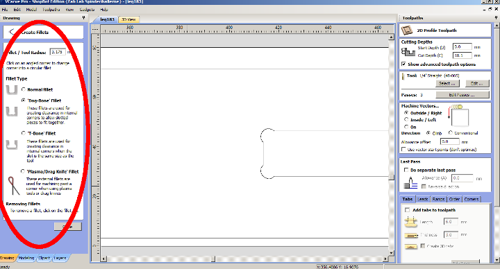Click the back arrow beside Create Fillets

tap(12, 31)
